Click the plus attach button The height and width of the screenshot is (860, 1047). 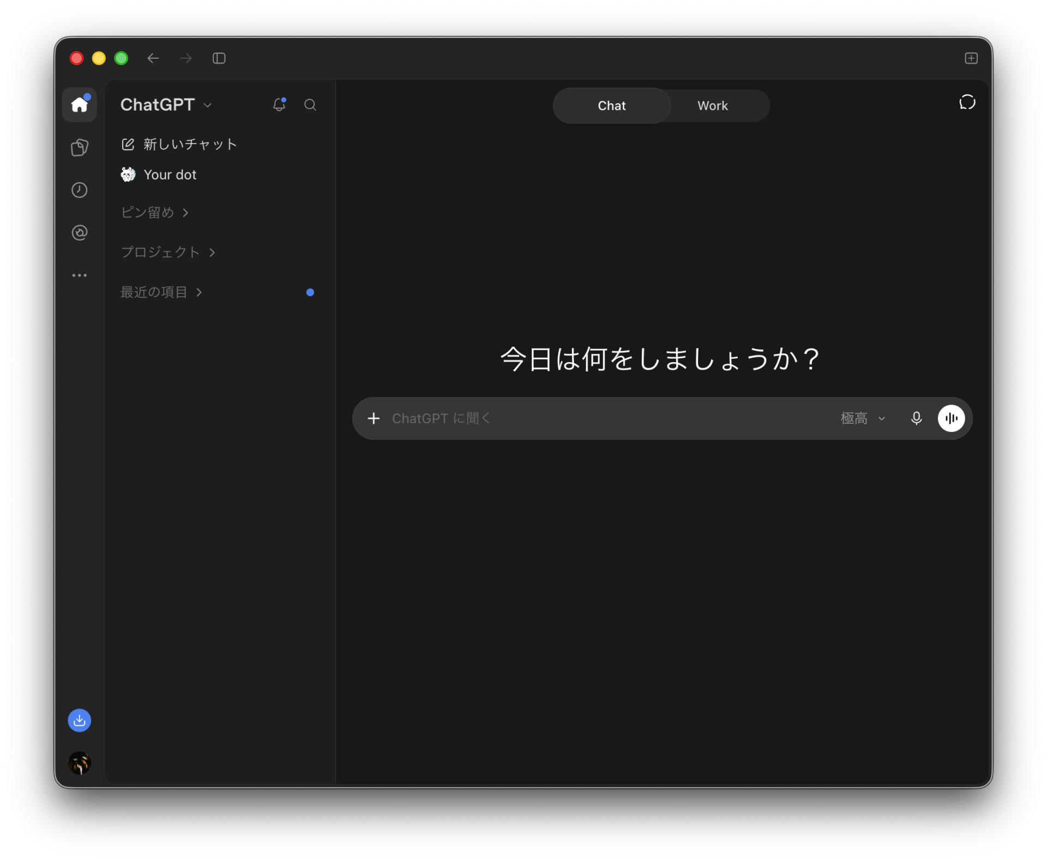(x=374, y=418)
